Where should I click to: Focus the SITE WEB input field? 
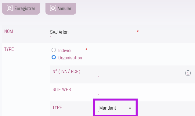(x=141, y=91)
